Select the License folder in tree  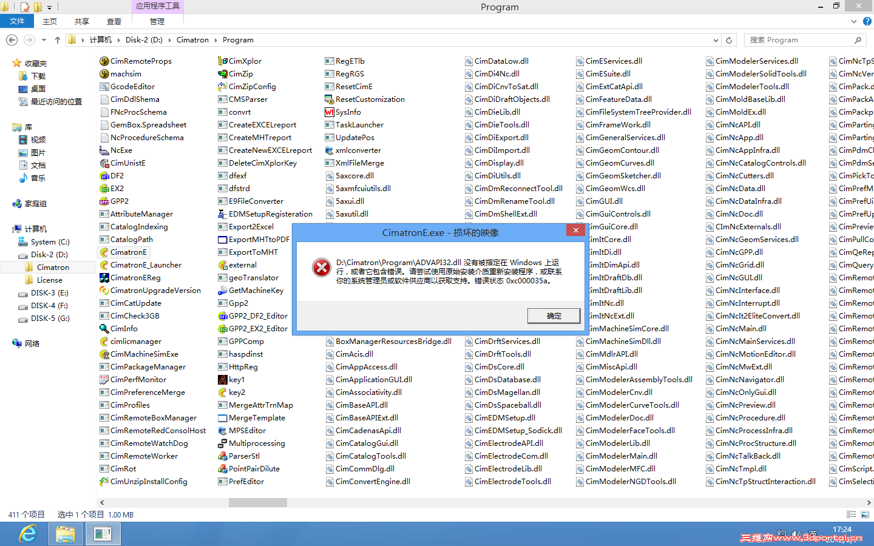50,280
